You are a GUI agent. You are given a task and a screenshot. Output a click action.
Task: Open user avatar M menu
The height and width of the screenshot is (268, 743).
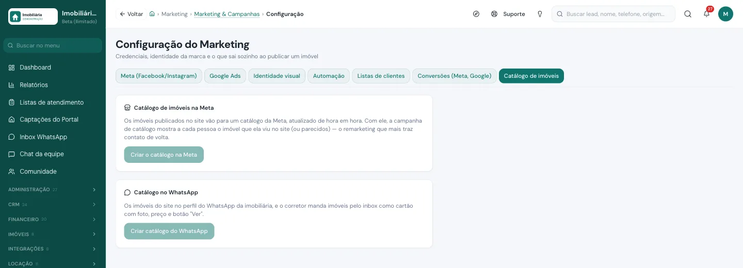[x=725, y=14]
